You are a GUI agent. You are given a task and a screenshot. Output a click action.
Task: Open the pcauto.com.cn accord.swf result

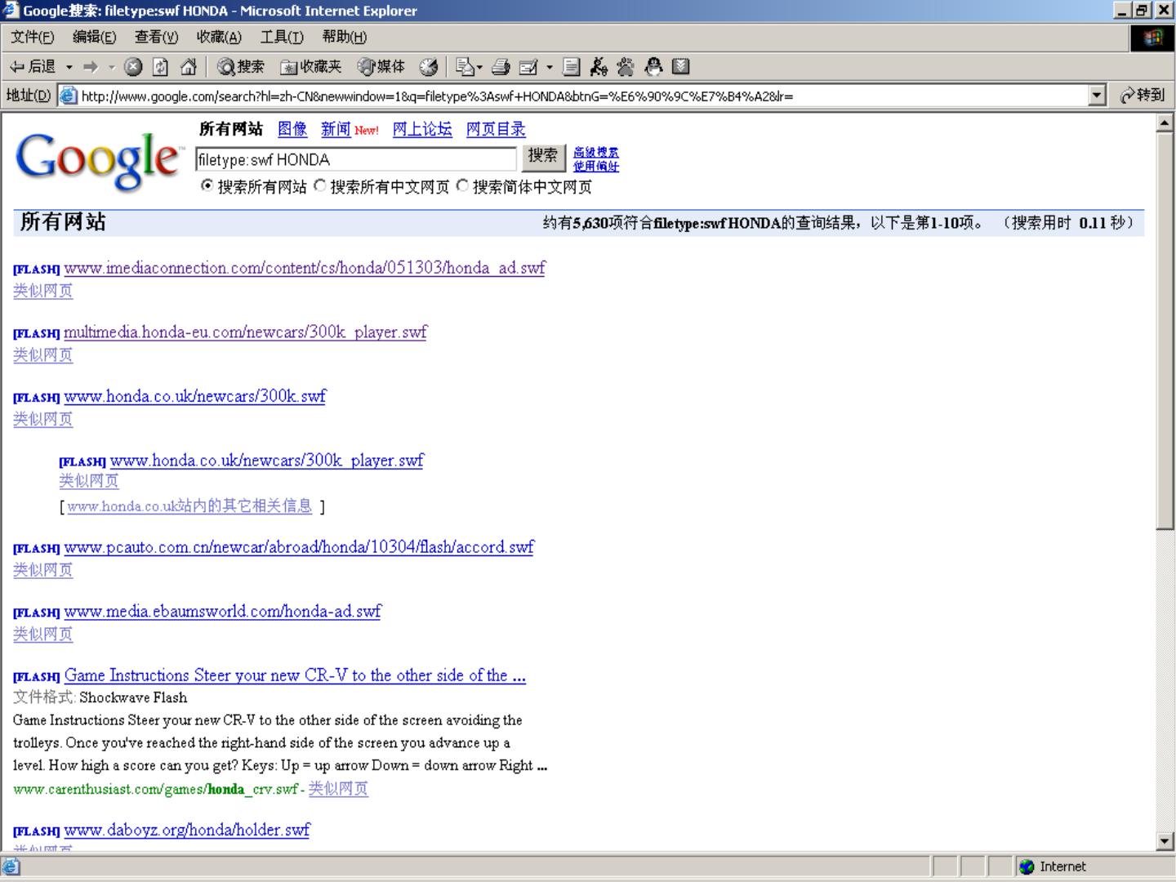[299, 547]
